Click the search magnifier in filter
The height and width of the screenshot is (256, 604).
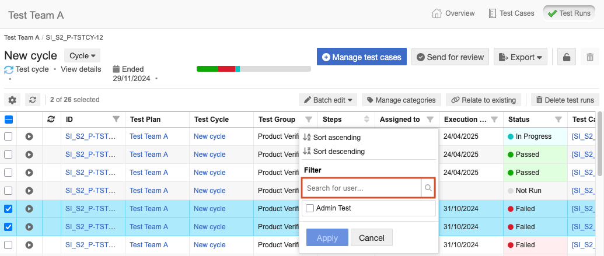pyautogui.click(x=428, y=188)
